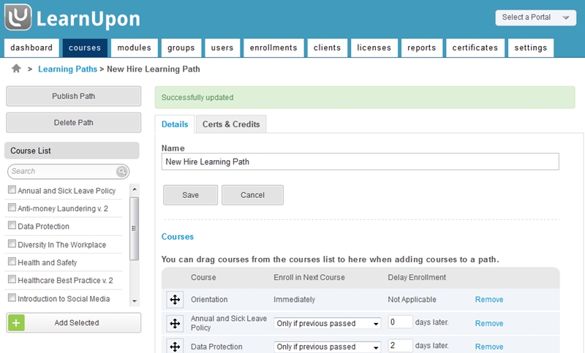Image resolution: width=585 pixels, height=353 pixels.
Task: Select the Diversity In The Workplace checkbox
Action: click(x=12, y=244)
